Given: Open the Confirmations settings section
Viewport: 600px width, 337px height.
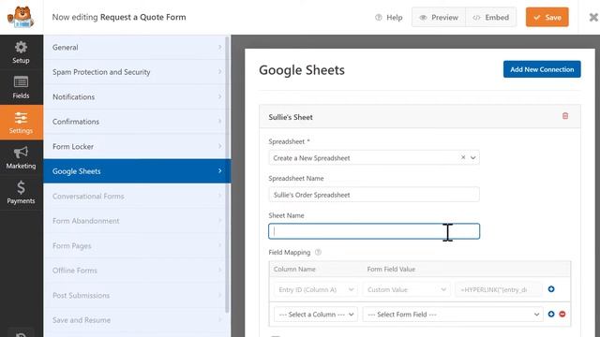Looking at the screenshot, I should [x=137, y=122].
